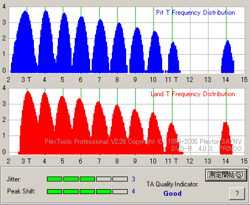Click the Jitter label
The image size is (250, 205).
pyautogui.click(x=14, y=179)
